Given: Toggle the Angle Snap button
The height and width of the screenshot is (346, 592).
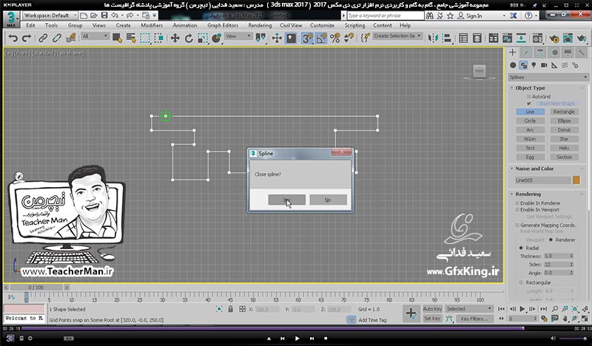Looking at the screenshot, I should (x=321, y=38).
